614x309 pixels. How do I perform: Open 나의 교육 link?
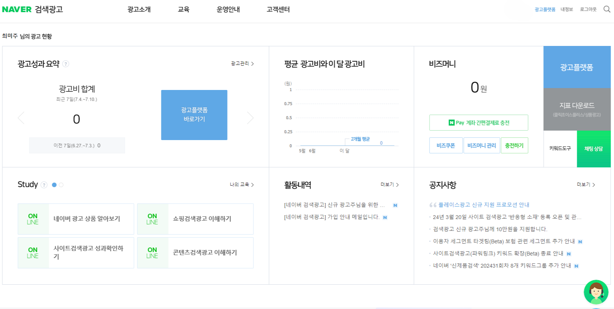pyautogui.click(x=242, y=184)
